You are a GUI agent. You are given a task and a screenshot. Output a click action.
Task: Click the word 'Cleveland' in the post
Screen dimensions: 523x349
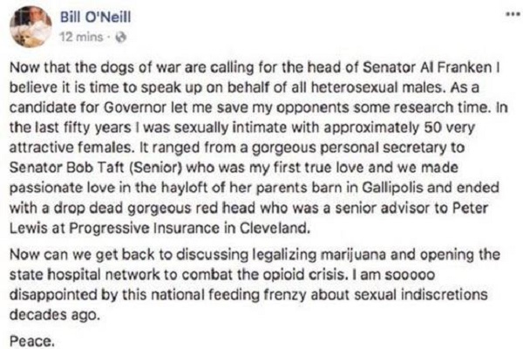(x=275, y=228)
